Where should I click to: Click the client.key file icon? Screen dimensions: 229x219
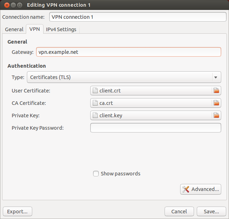pyautogui.click(x=95, y=116)
